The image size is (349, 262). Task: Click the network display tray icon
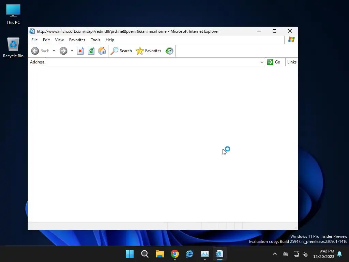coord(297,254)
